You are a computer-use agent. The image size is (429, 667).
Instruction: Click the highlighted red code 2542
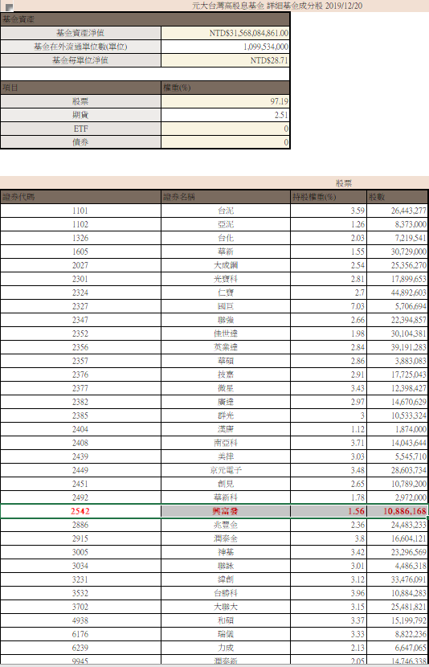tap(80, 511)
